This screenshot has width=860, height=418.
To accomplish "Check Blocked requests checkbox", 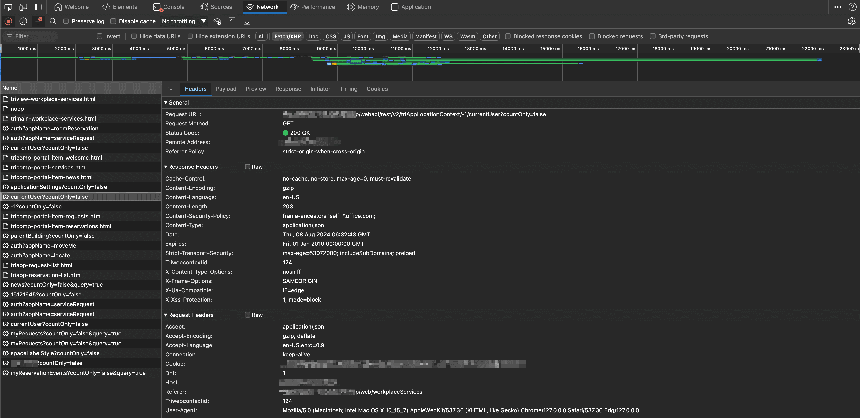I will [x=592, y=36].
